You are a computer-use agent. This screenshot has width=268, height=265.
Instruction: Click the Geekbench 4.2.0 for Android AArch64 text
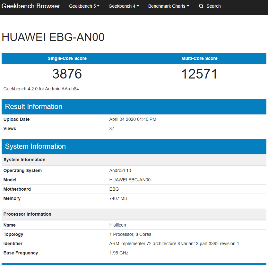pyautogui.click(x=41, y=89)
